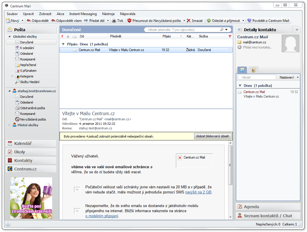Click Povědět o Centrum Mail heart button
The width and height of the screenshot is (307, 232).
coord(268,20)
